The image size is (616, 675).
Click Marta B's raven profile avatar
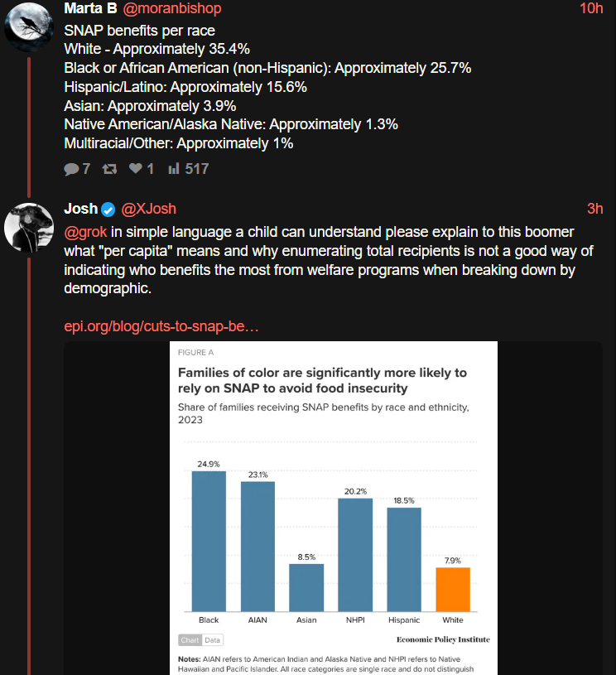30,27
